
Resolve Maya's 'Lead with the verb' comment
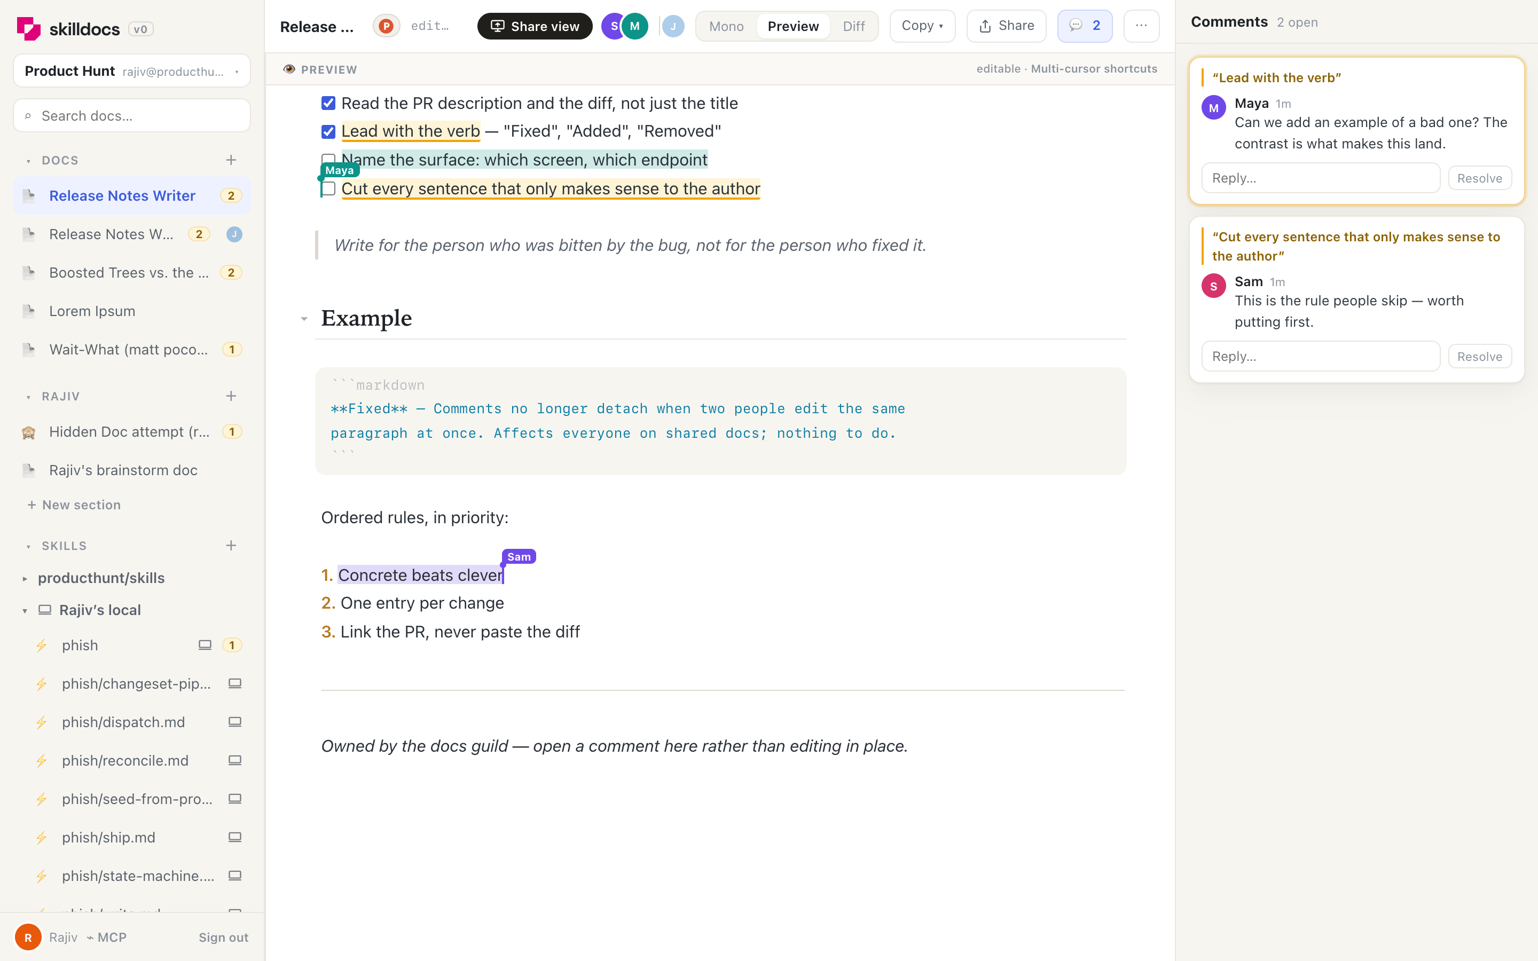pyautogui.click(x=1480, y=178)
